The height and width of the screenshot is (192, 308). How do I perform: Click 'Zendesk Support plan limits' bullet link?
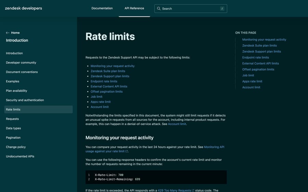pos(110,76)
